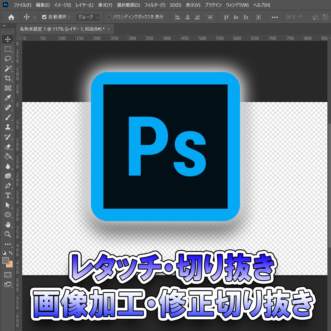Select the Lasso tool
Viewport: 331px width, 331px height.
(8, 59)
